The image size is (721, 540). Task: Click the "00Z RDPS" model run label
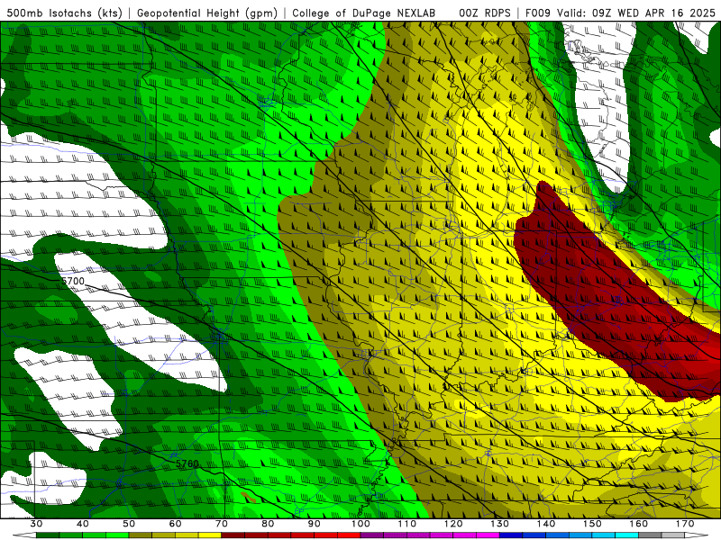(485, 13)
